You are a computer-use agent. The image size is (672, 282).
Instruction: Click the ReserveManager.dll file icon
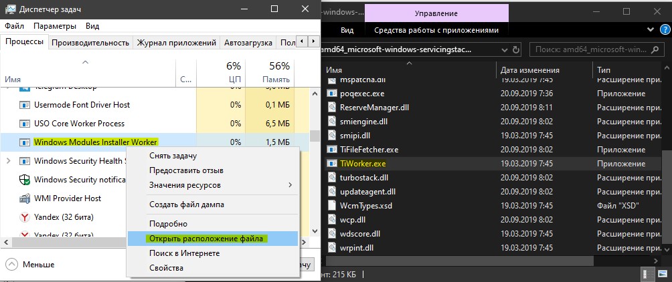tap(332, 108)
